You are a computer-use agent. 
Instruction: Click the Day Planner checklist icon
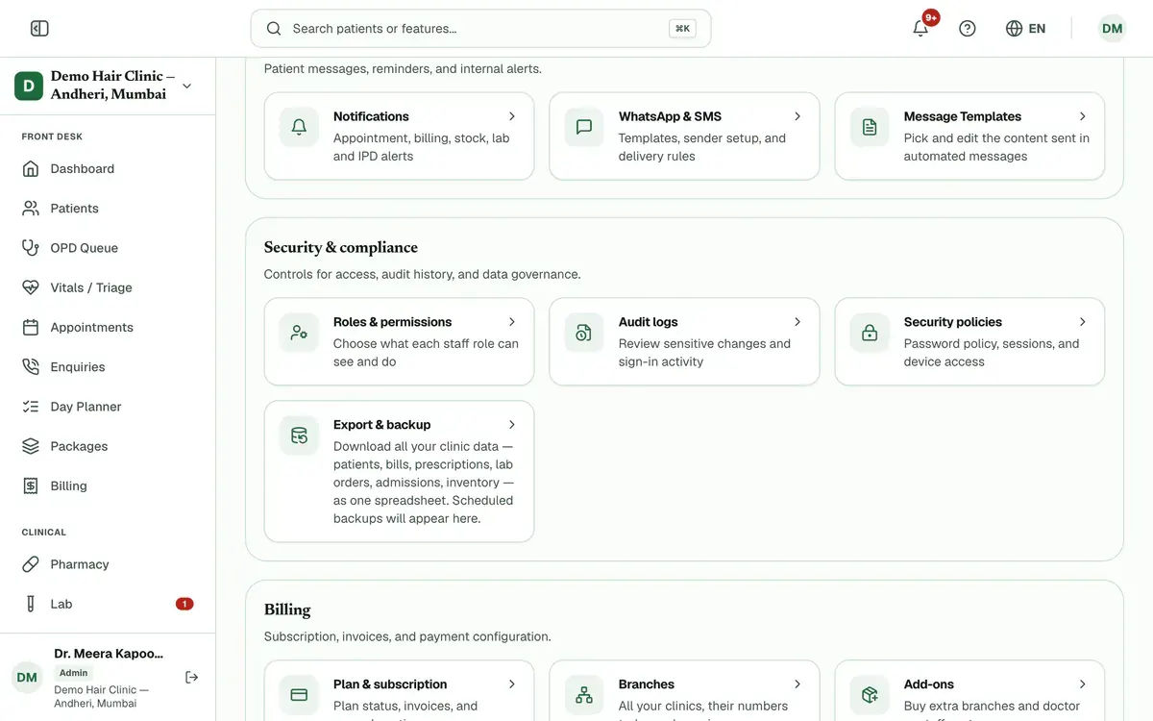pos(31,407)
